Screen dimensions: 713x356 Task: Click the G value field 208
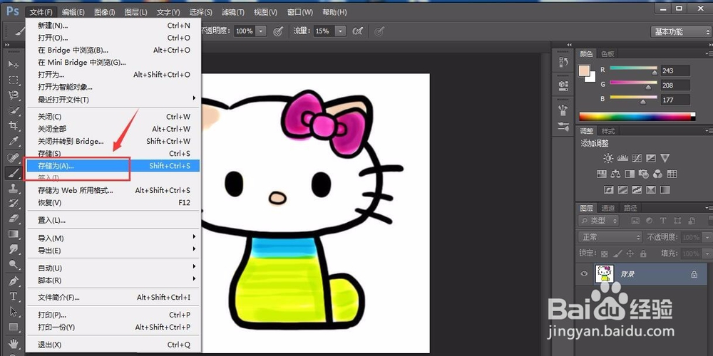click(x=674, y=85)
